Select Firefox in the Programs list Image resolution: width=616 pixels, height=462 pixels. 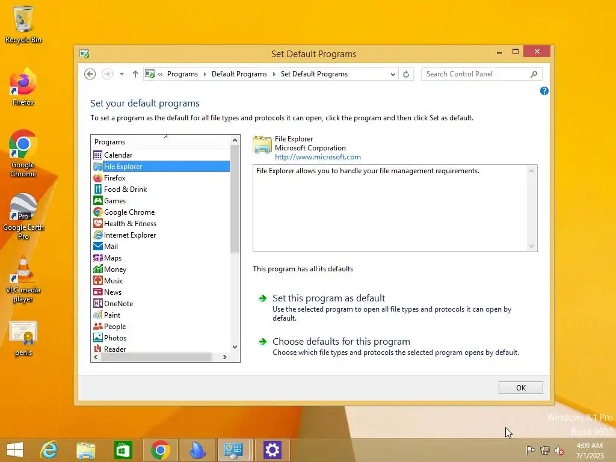point(161,177)
